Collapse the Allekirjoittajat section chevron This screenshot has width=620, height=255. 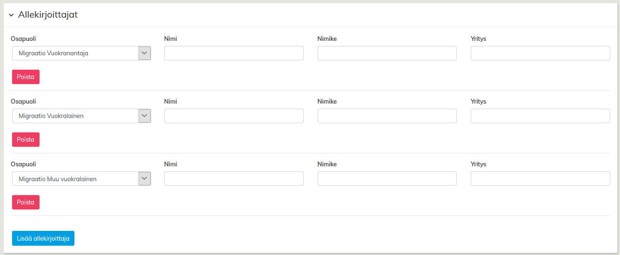[x=11, y=15]
